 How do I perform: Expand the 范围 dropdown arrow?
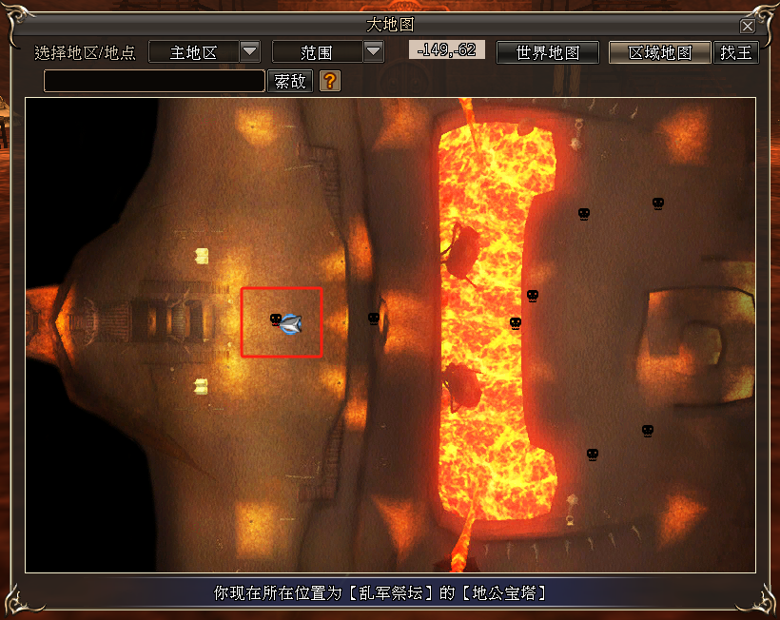pos(373,51)
